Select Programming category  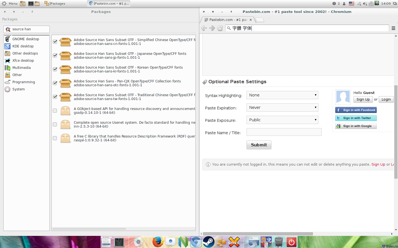click(x=27, y=82)
